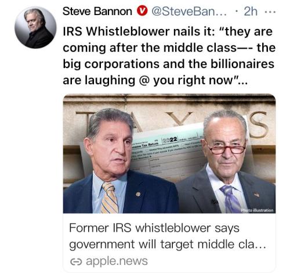Open the three-dot more options menu
Screen dimensions: 290x273
point(270,12)
